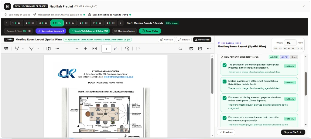This screenshot has width=311, height=139.
Task: Open the far-right PDF toolbar ellipsis menu
Action: point(209,49)
